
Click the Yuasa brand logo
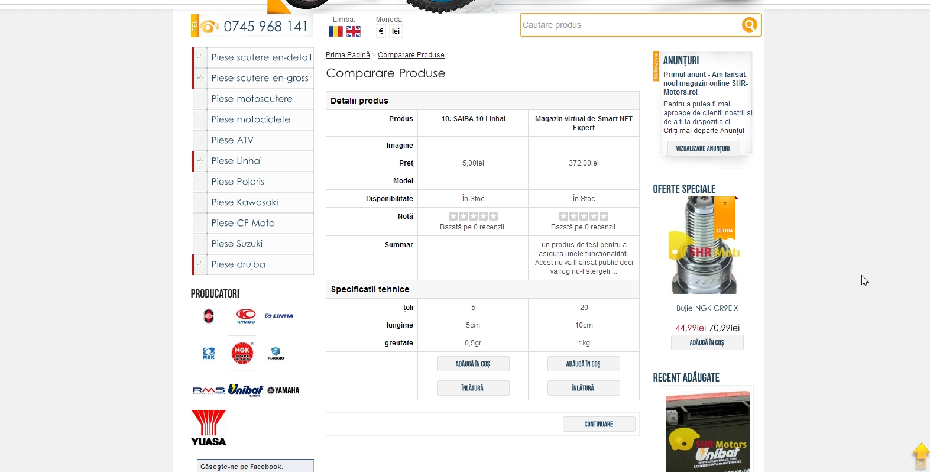[x=209, y=428]
